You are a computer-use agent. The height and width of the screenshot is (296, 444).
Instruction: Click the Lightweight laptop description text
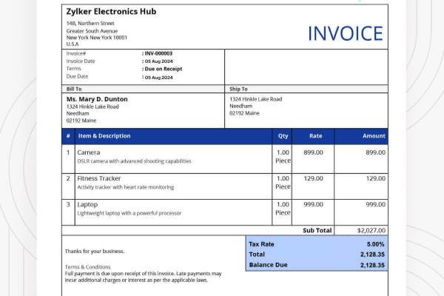point(129,213)
